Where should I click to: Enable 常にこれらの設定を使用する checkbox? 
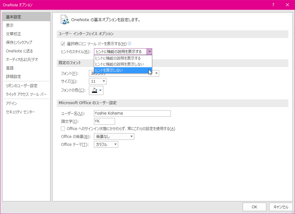pos(63,129)
